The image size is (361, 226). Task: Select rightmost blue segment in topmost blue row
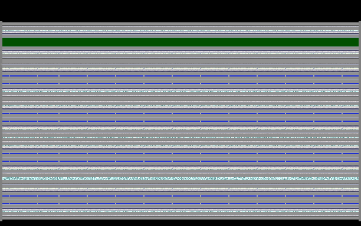tap(350, 76)
